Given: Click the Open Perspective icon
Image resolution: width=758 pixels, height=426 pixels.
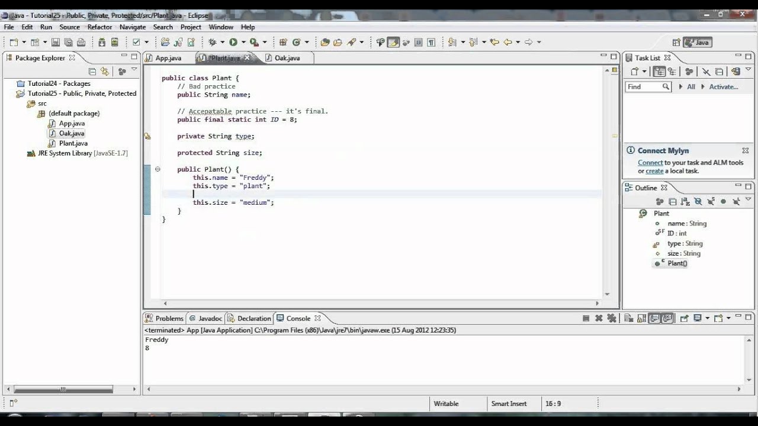Looking at the screenshot, I should tap(676, 42).
